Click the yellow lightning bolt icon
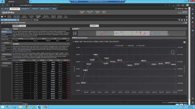 (5, 17)
